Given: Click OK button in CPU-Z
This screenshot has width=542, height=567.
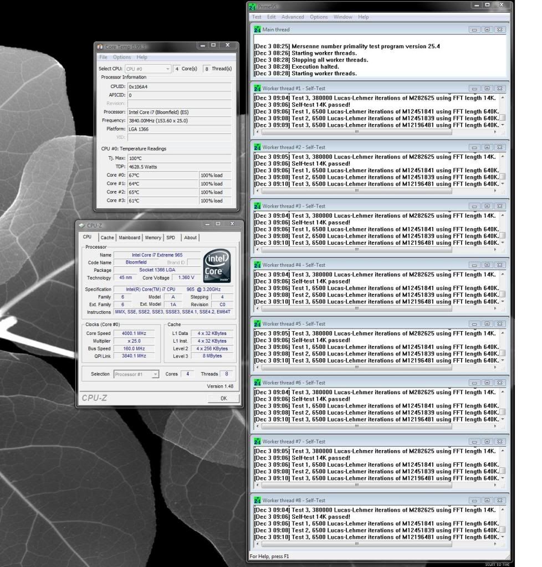Looking at the screenshot, I should 223,398.
